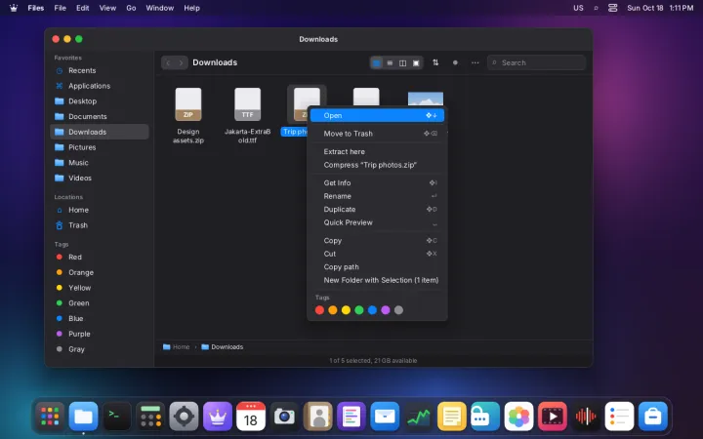Apply the red tag swatch in the context menu

[319, 310]
